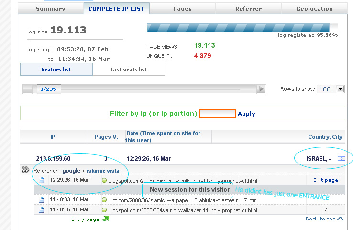Select the Visitors list tab
The width and height of the screenshot is (353, 230).
(x=56, y=69)
